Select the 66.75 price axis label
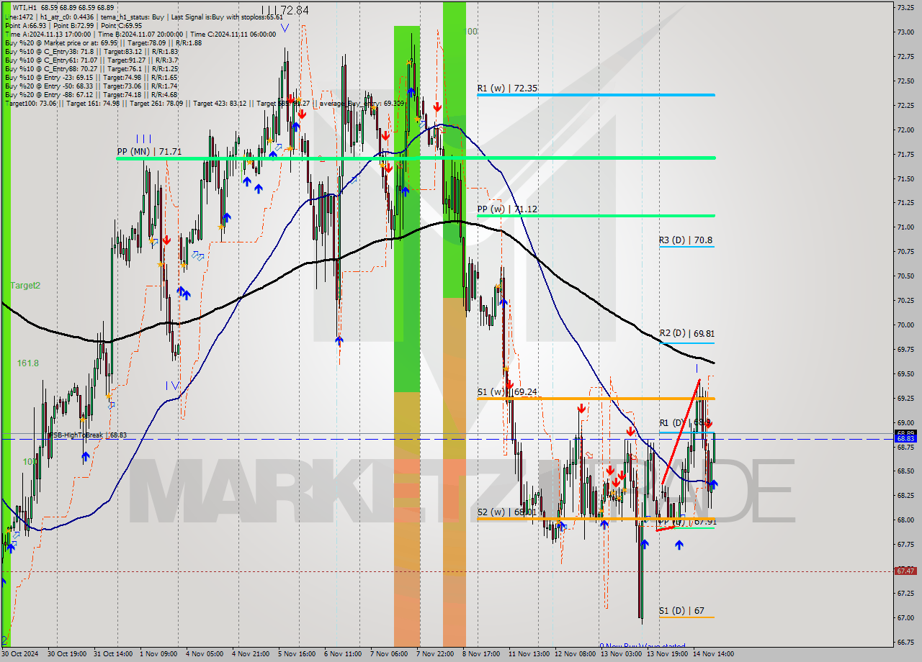 tap(905, 642)
